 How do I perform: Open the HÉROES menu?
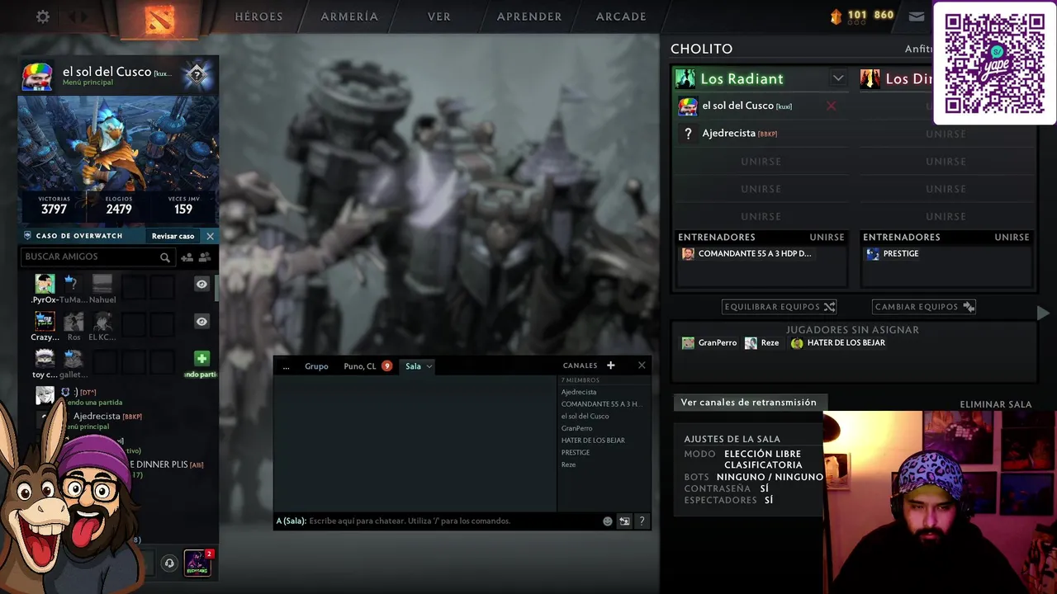point(258,16)
